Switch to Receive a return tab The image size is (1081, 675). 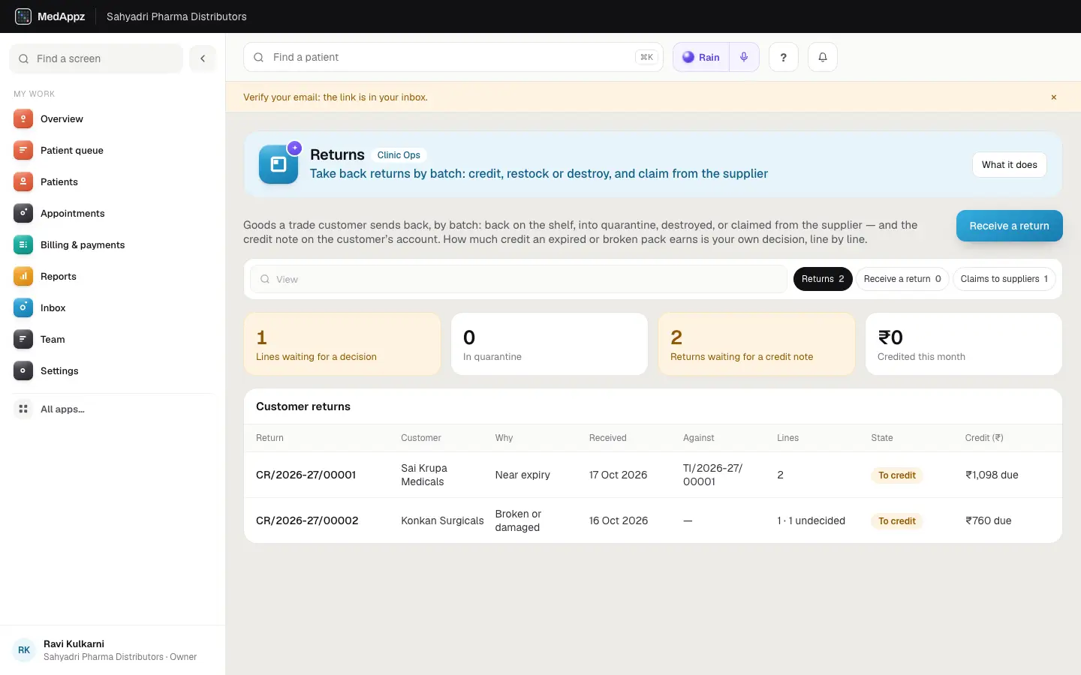[902, 279]
